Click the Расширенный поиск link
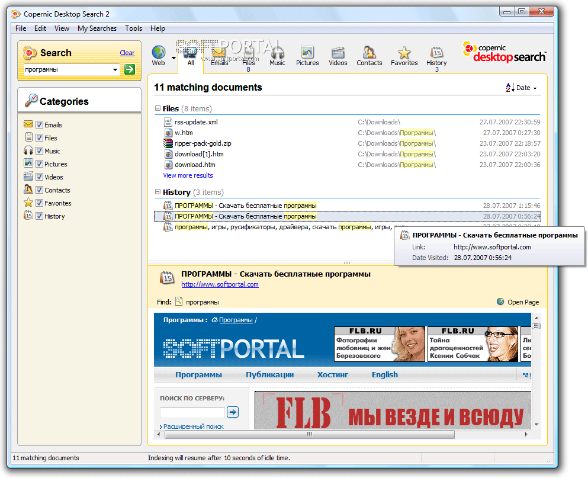The height and width of the screenshot is (478, 588). [193, 426]
